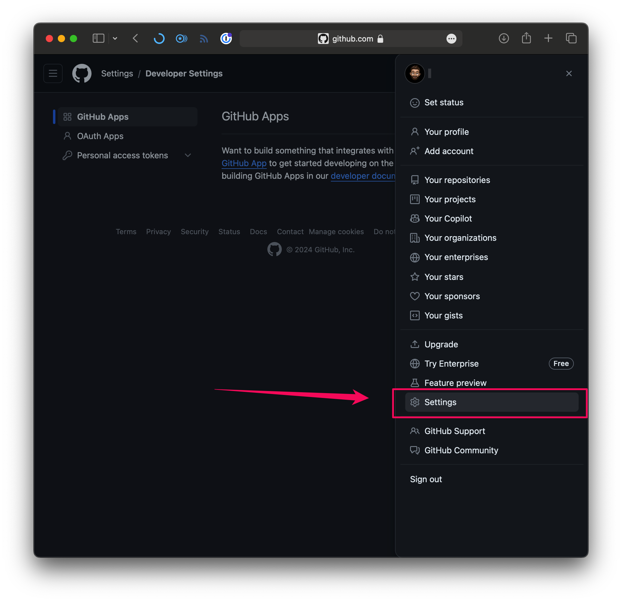Choose Upgrade in the user menu
Screen dimensions: 622x602
(x=492, y=344)
